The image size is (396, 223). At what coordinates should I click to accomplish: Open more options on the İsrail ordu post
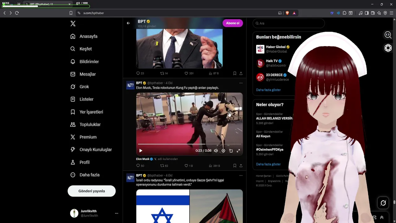pyautogui.click(x=241, y=176)
